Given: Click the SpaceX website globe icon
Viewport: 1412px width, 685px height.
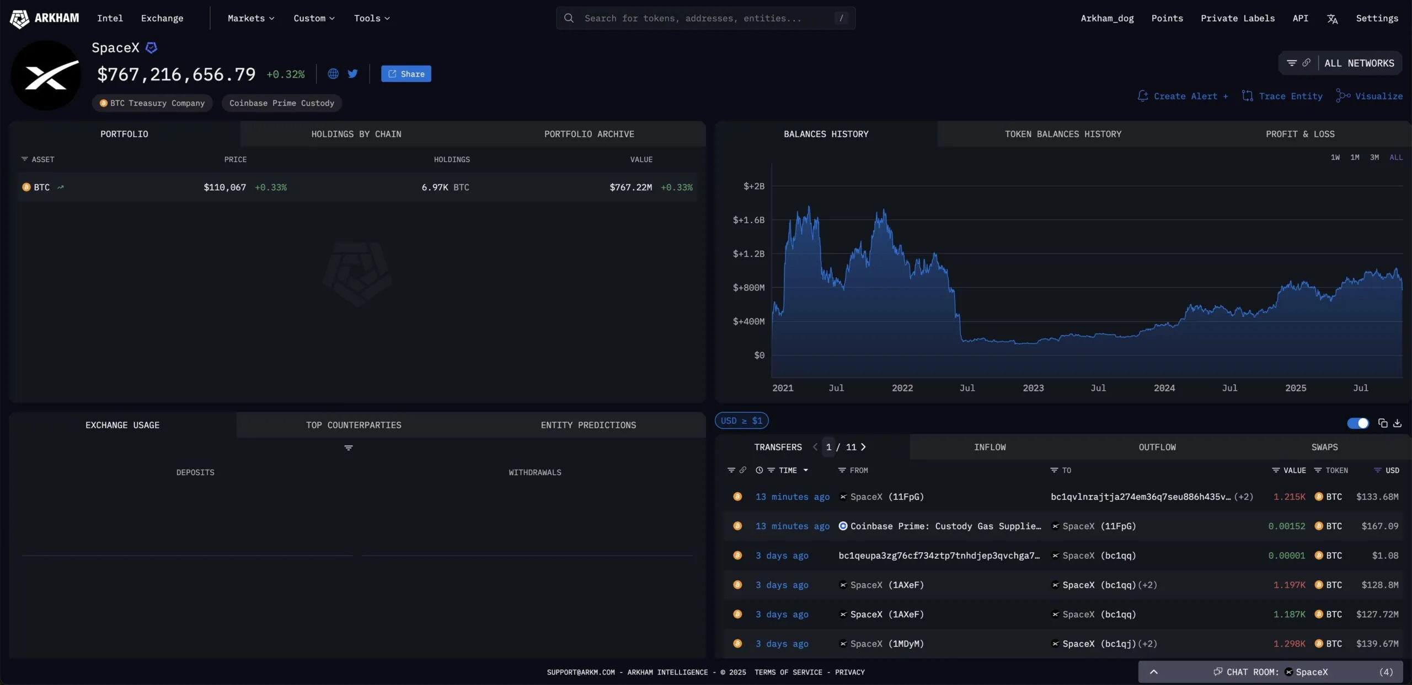Looking at the screenshot, I should point(333,74).
